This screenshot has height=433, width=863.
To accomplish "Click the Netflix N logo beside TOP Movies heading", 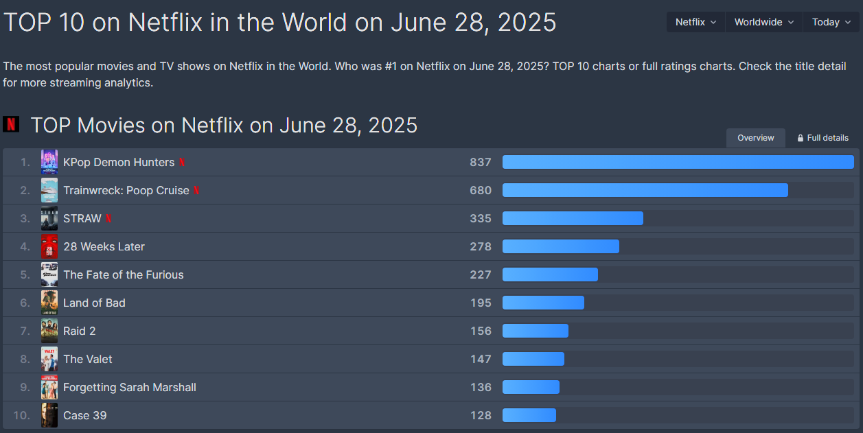I will [11, 124].
